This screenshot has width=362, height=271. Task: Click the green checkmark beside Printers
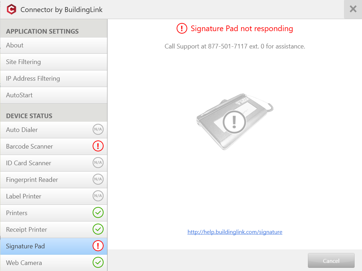click(x=98, y=213)
